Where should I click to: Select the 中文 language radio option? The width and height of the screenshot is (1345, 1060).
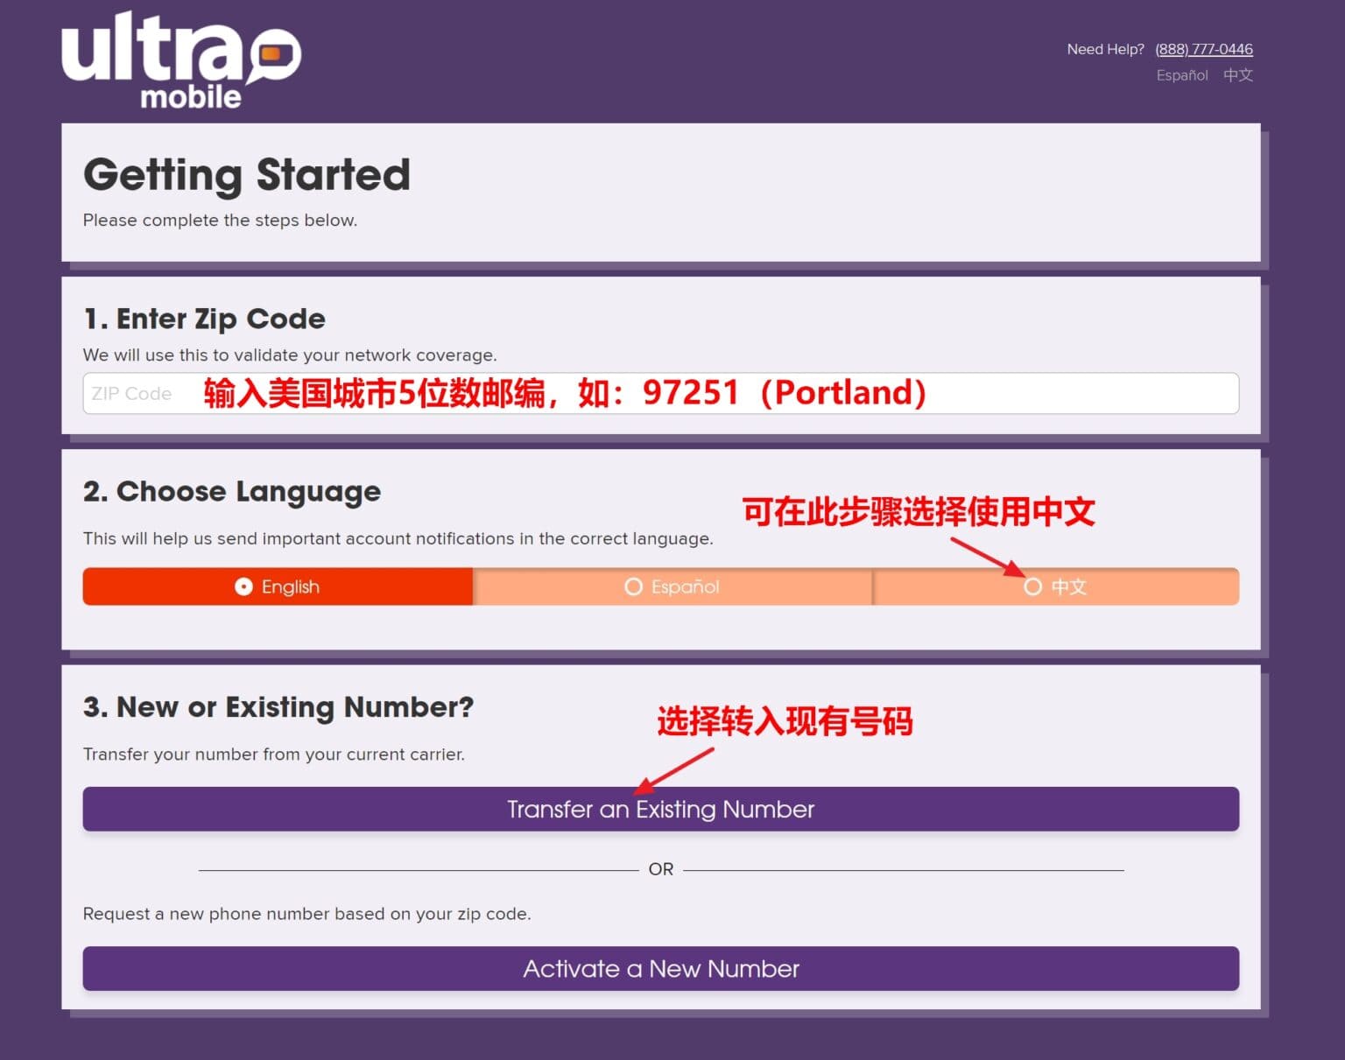tap(1056, 586)
